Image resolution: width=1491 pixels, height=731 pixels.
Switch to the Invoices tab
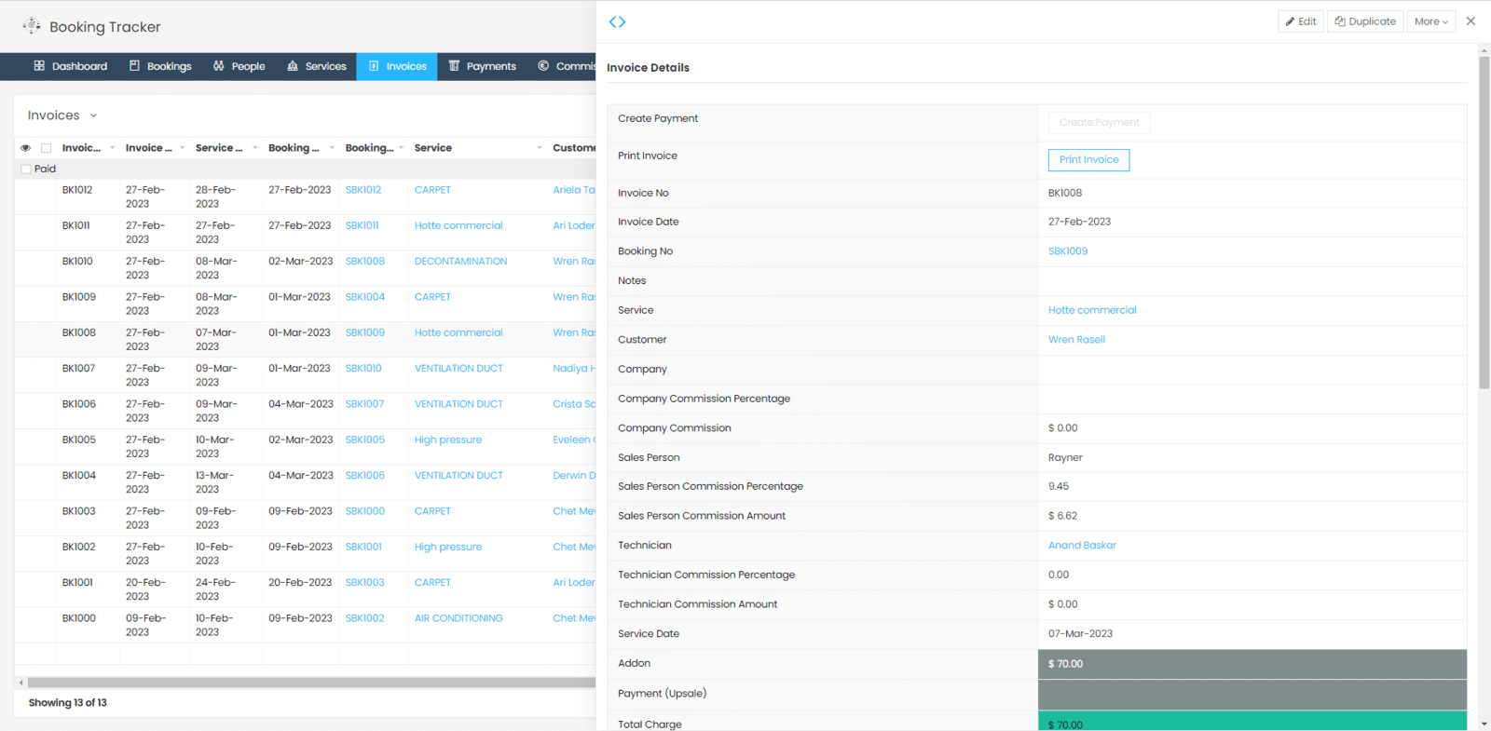point(397,66)
